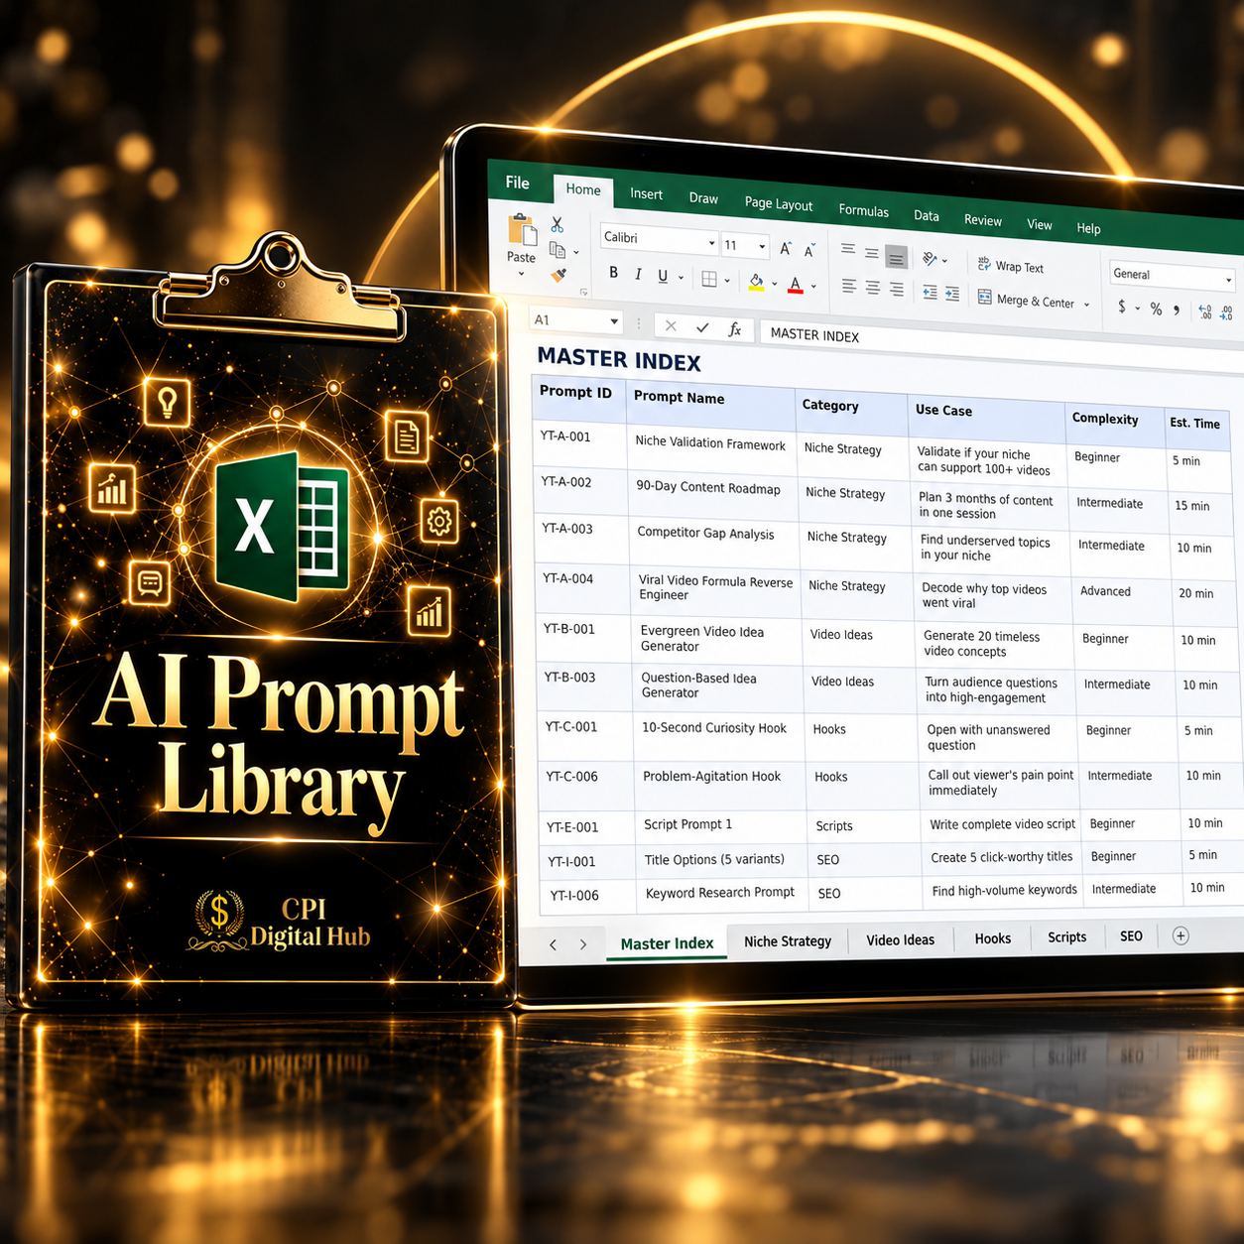Open the Name Box A1 dropdown arrow
The width and height of the screenshot is (1244, 1244).
click(x=614, y=321)
